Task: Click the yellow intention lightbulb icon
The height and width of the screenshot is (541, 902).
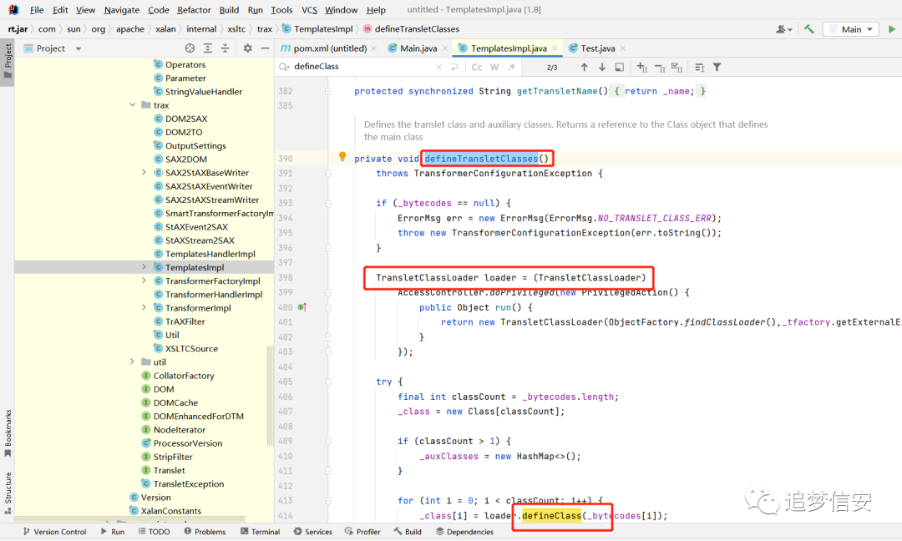Action: (342, 156)
